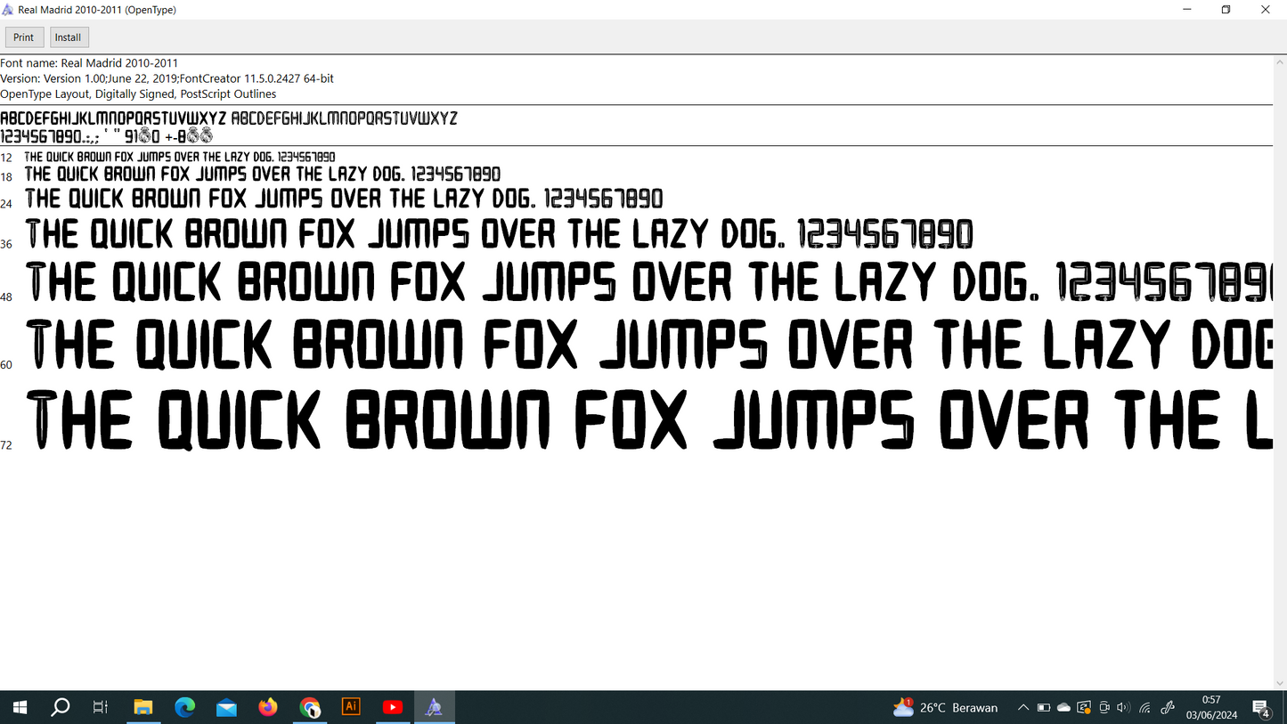Open the OneDrive cloud tray icon
The width and height of the screenshot is (1287, 724).
[x=1063, y=708]
